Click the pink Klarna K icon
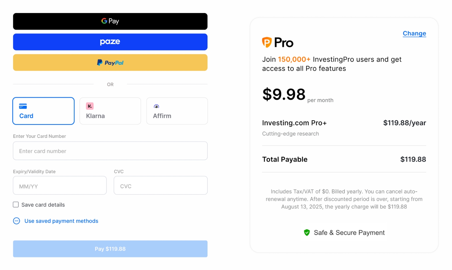This screenshot has height=270, width=452. click(x=90, y=106)
